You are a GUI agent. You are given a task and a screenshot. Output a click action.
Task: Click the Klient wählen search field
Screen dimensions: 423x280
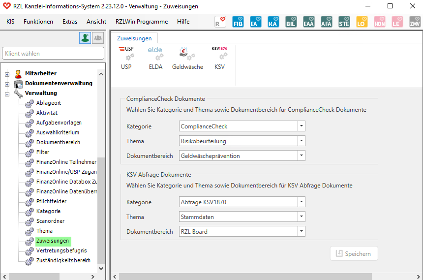(53, 53)
